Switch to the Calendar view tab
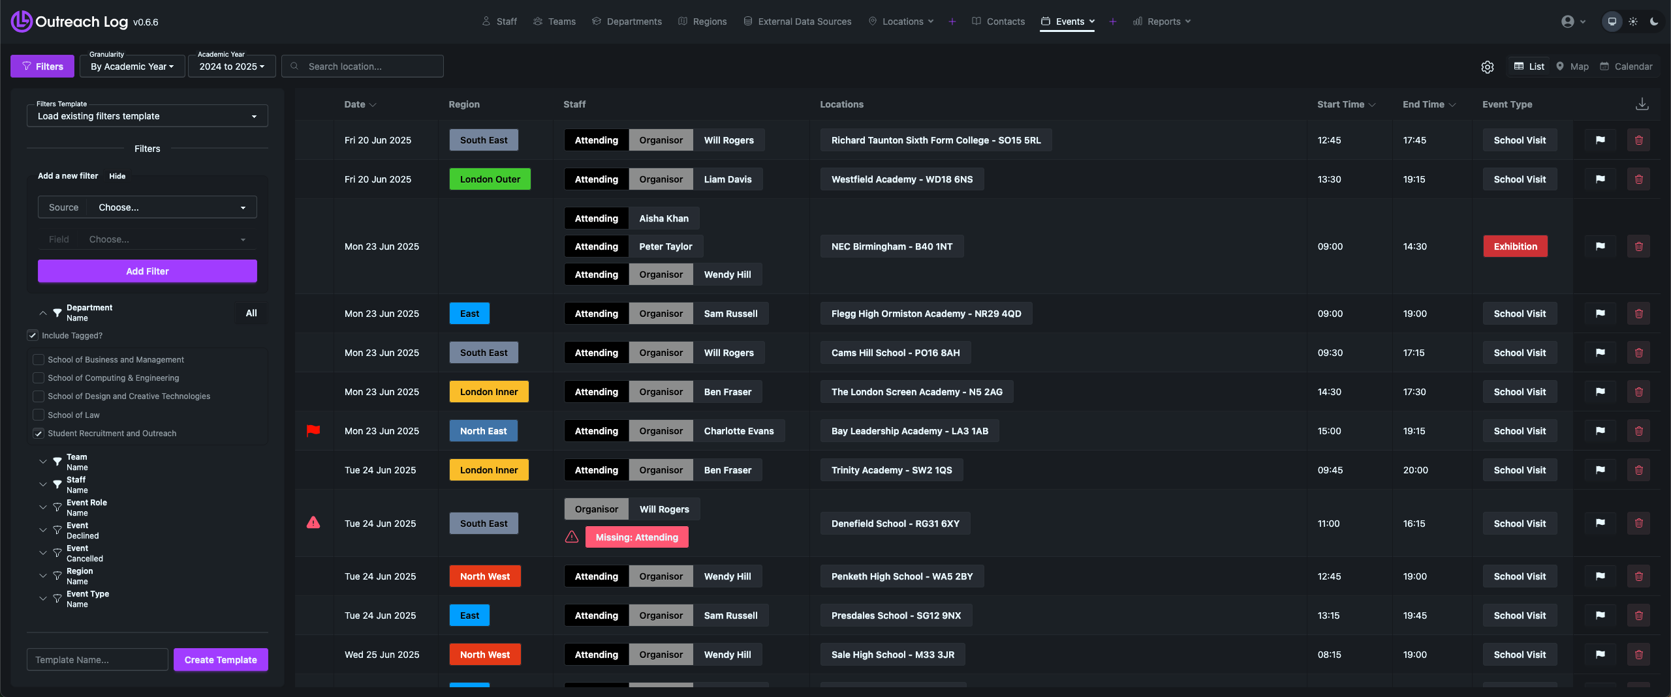The height and width of the screenshot is (697, 1671). point(1626,67)
